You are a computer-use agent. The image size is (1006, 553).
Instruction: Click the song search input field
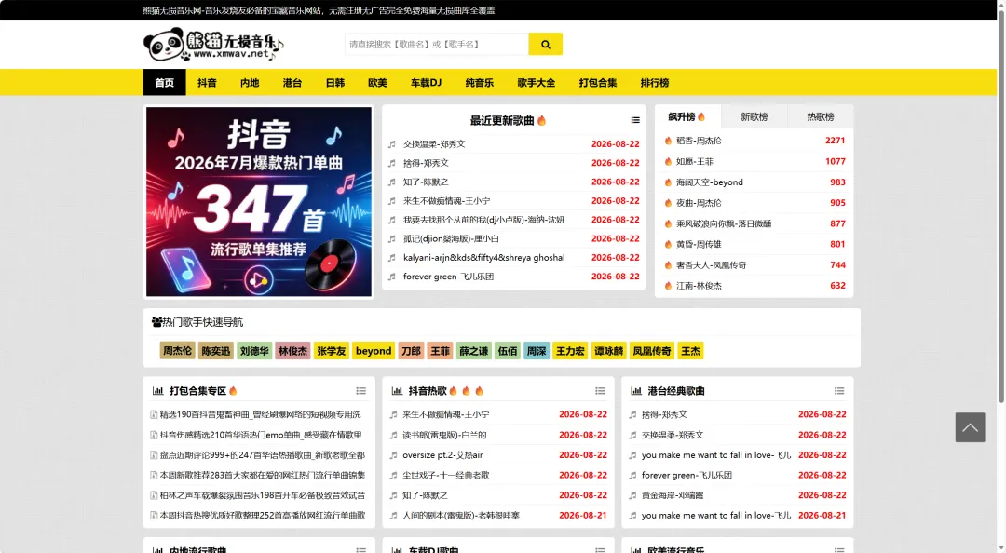(x=437, y=45)
